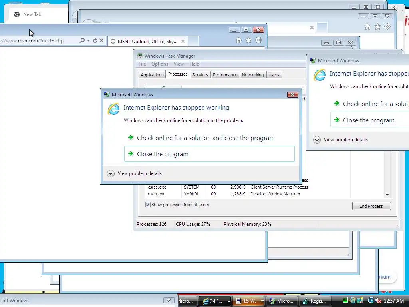Click volume muted tray icon
409x307 pixels.
[378, 301]
